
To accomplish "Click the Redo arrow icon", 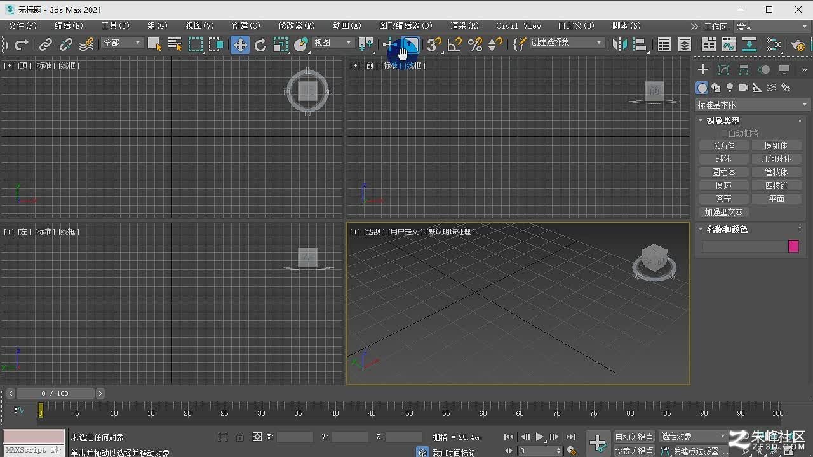I will (x=22, y=44).
